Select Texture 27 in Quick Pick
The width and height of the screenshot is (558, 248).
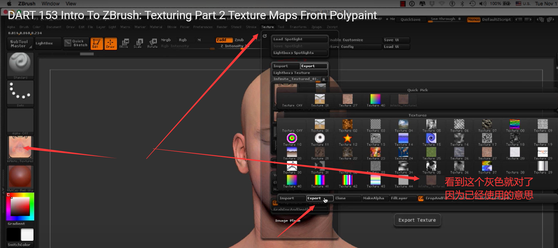point(348,101)
